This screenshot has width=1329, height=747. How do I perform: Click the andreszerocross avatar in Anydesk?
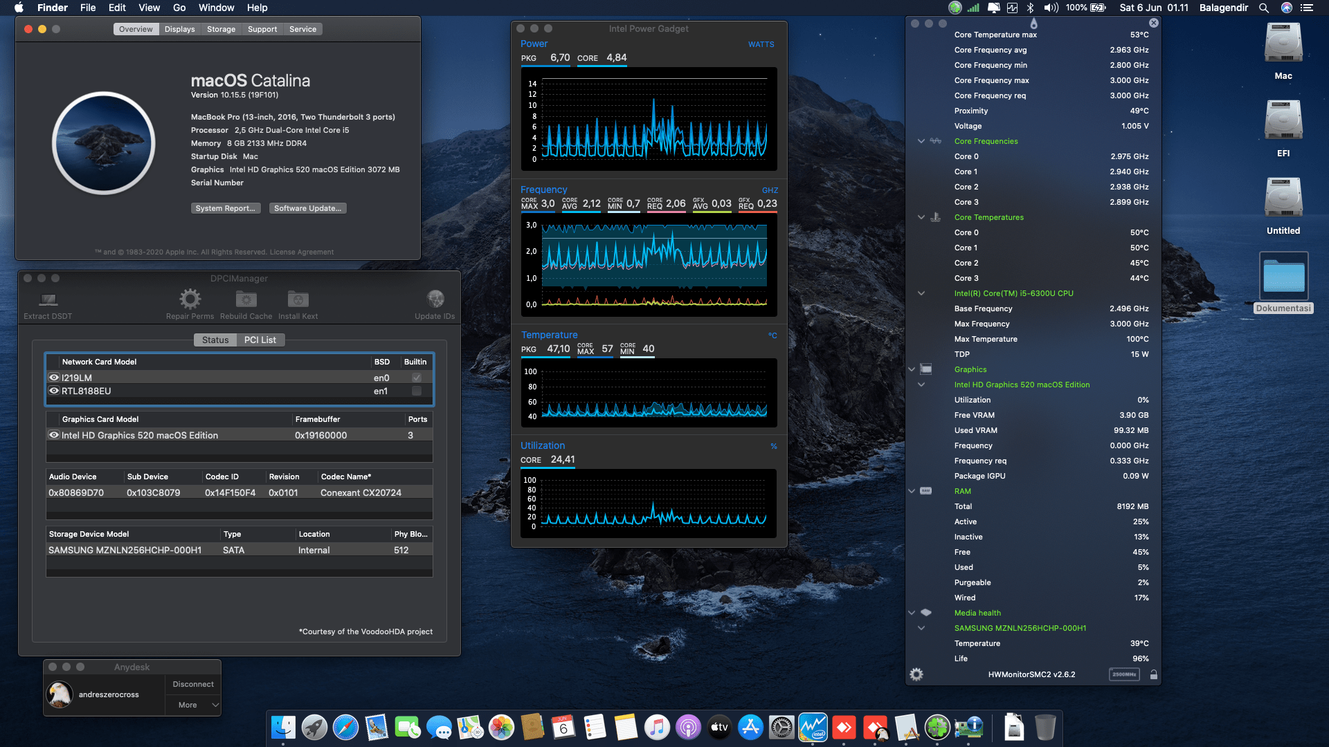pyautogui.click(x=60, y=694)
